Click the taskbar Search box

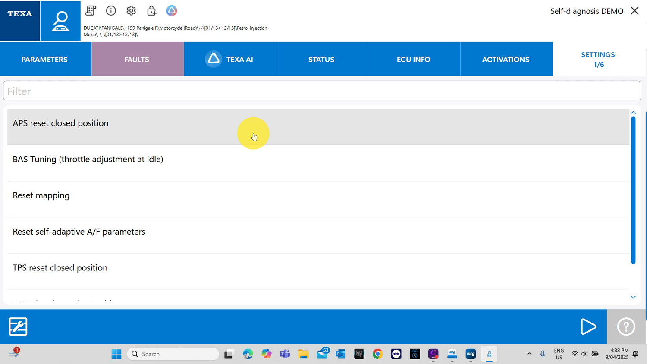coord(173,354)
